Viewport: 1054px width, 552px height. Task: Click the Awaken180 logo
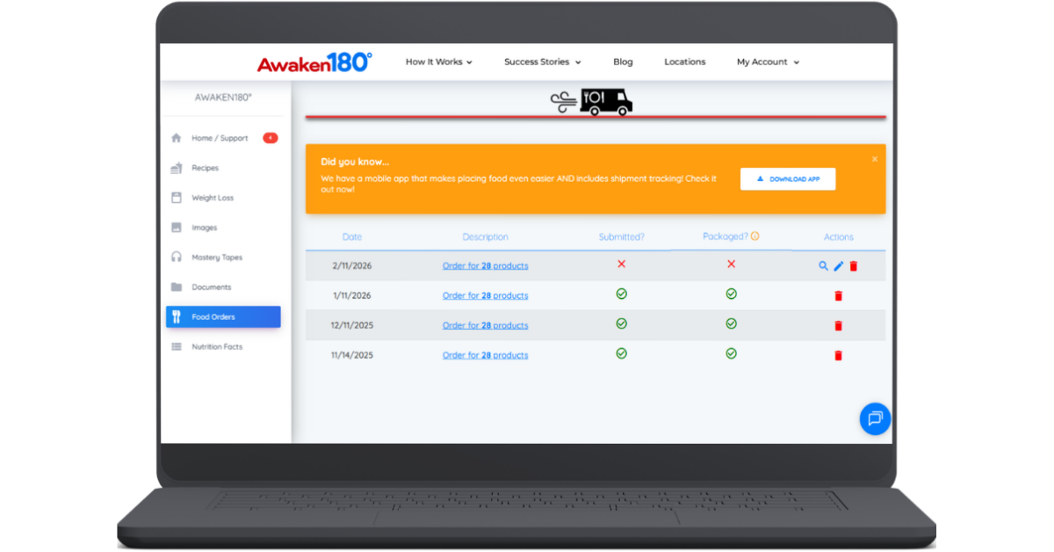point(314,62)
